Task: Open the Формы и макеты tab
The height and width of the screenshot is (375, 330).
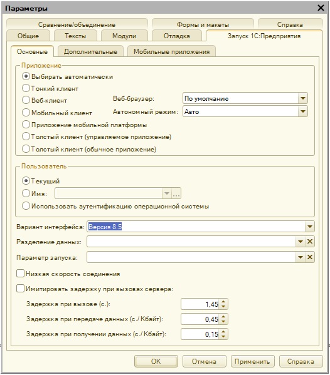Action: [x=203, y=24]
